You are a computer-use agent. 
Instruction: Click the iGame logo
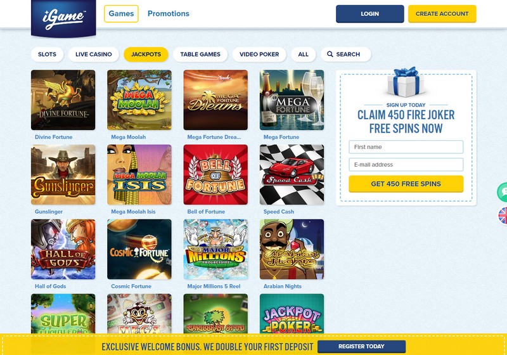[x=63, y=18]
